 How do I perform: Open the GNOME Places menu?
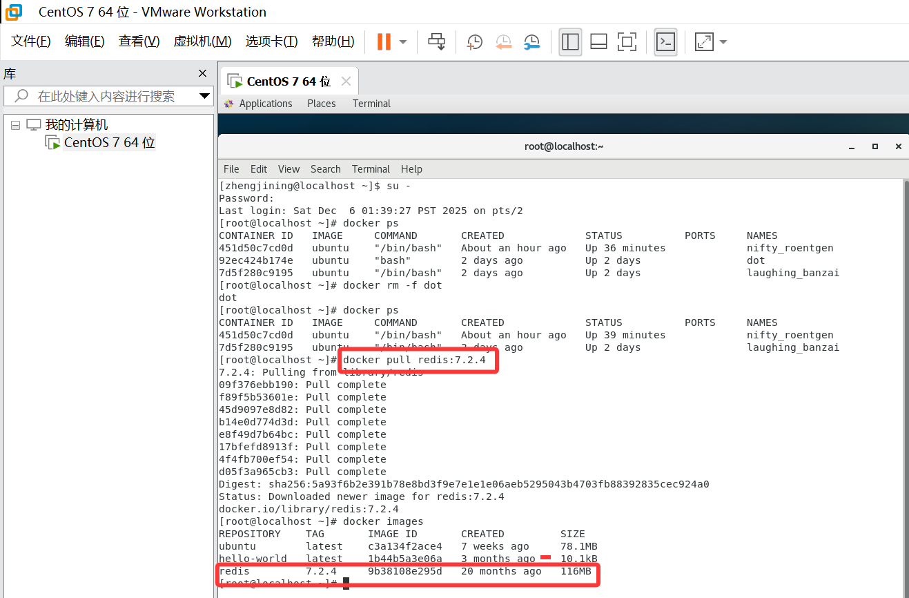pyautogui.click(x=322, y=104)
